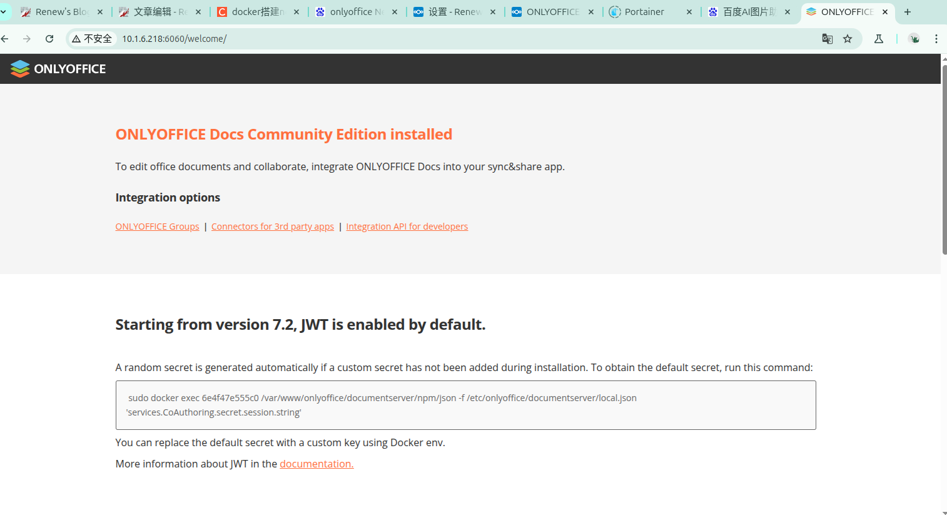Open Connectors for 3rd party apps link
947x515 pixels.
coord(273,227)
